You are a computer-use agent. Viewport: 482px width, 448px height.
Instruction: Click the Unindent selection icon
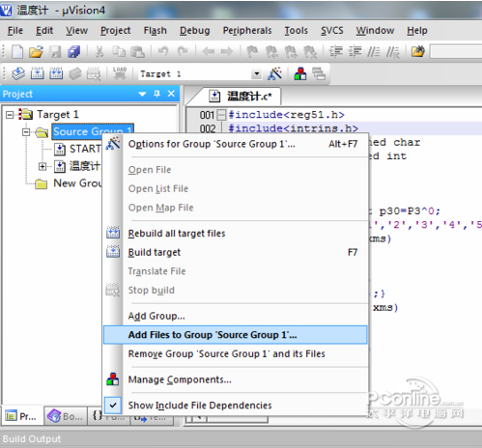click(x=354, y=51)
